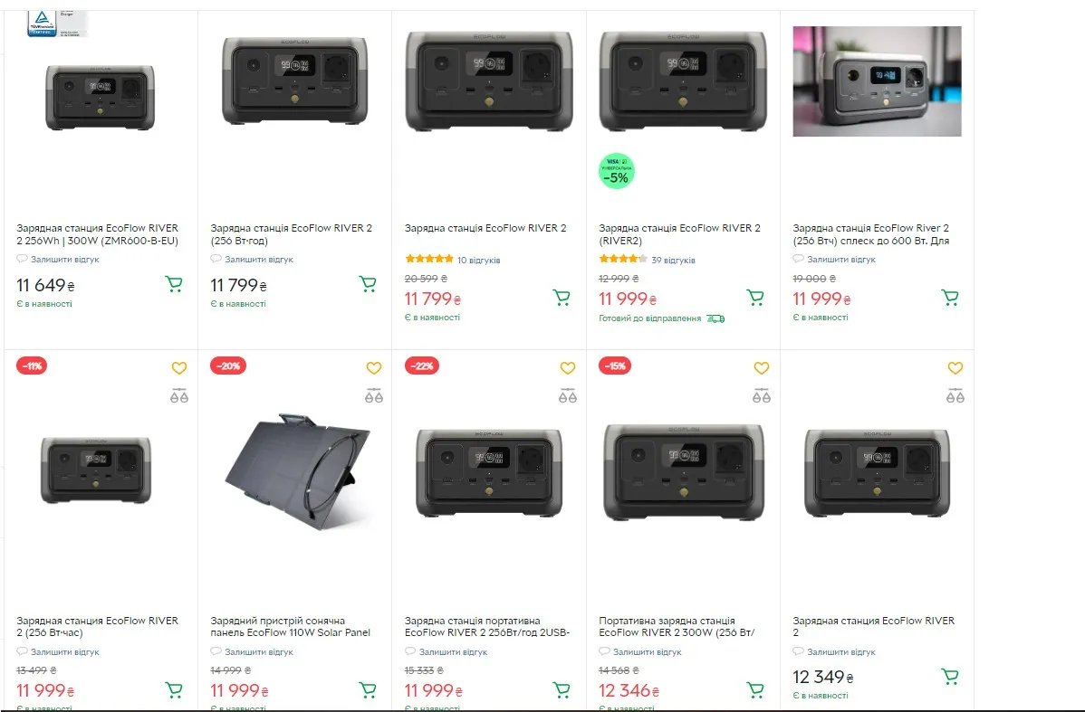Click the -5% Visa discount badge
The height and width of the screenshot is (712, 1085).
click(617, 171)
